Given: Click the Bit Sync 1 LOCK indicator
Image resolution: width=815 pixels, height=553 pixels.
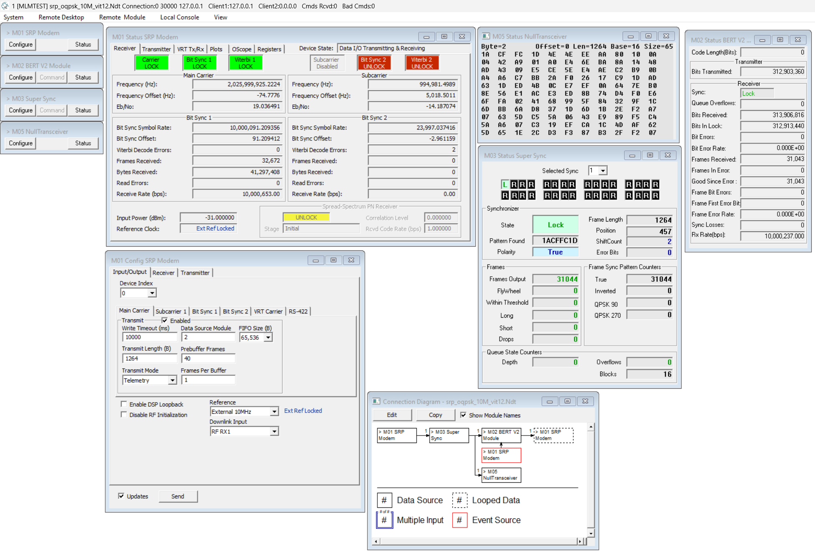Looking at the screenshot, I should pyautogui.click(x=199, y=63).
